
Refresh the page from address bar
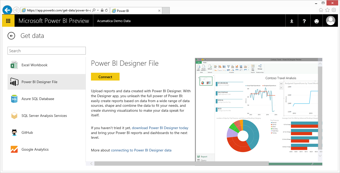point(107,10)
